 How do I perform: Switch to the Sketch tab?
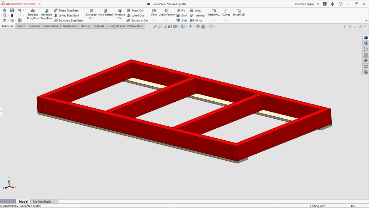[x=21, y=26]
